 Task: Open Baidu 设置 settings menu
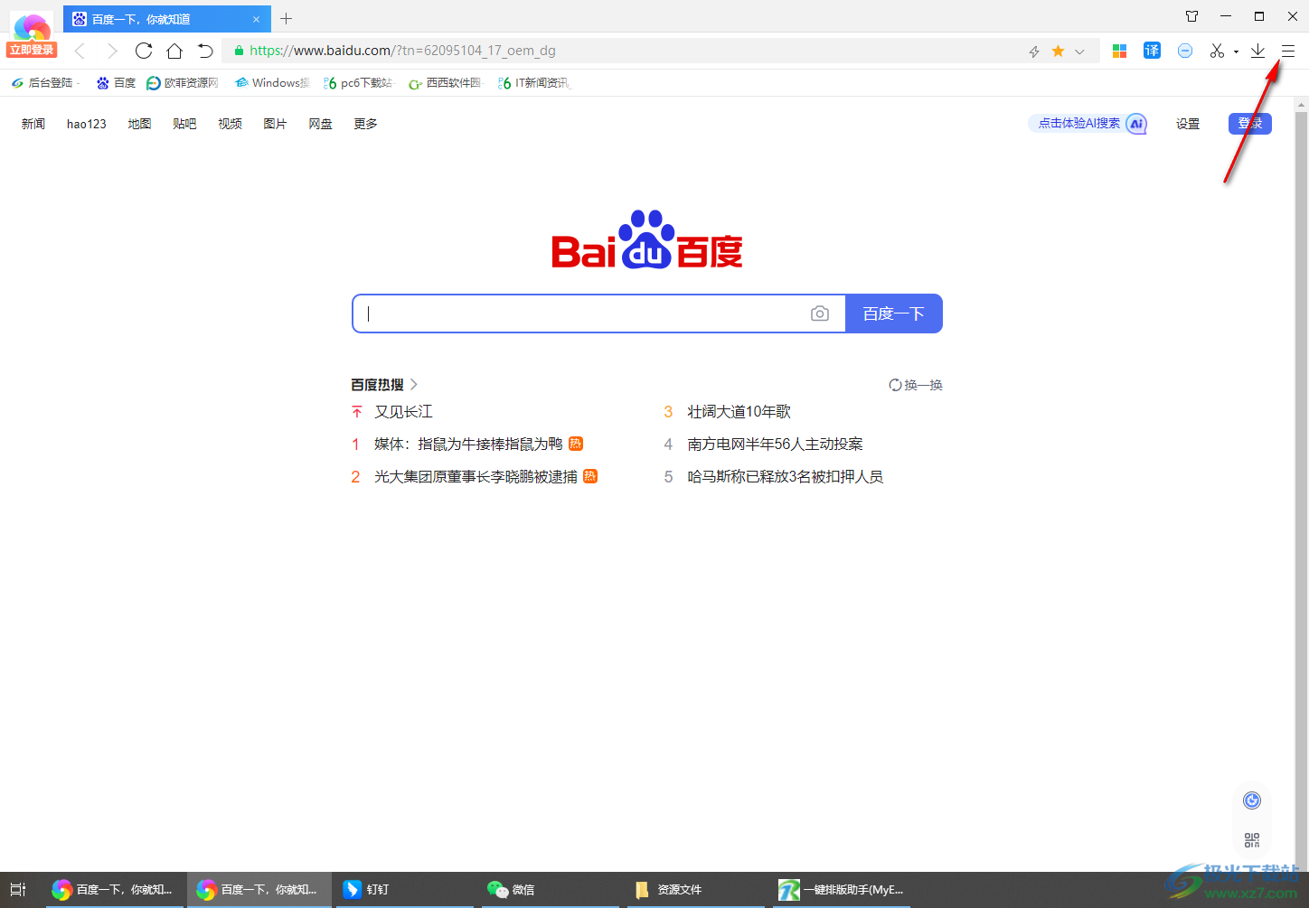click(x=1188, y=124)
